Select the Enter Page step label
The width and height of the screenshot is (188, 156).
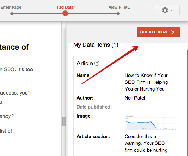point(11,7)
